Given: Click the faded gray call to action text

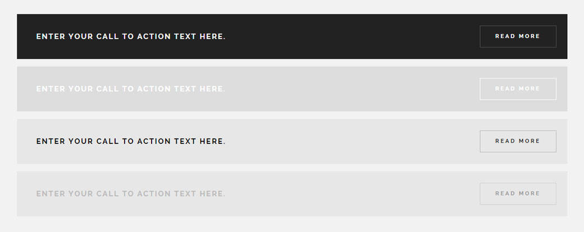Looking at the screenshot, I should (x=131, y=193).
